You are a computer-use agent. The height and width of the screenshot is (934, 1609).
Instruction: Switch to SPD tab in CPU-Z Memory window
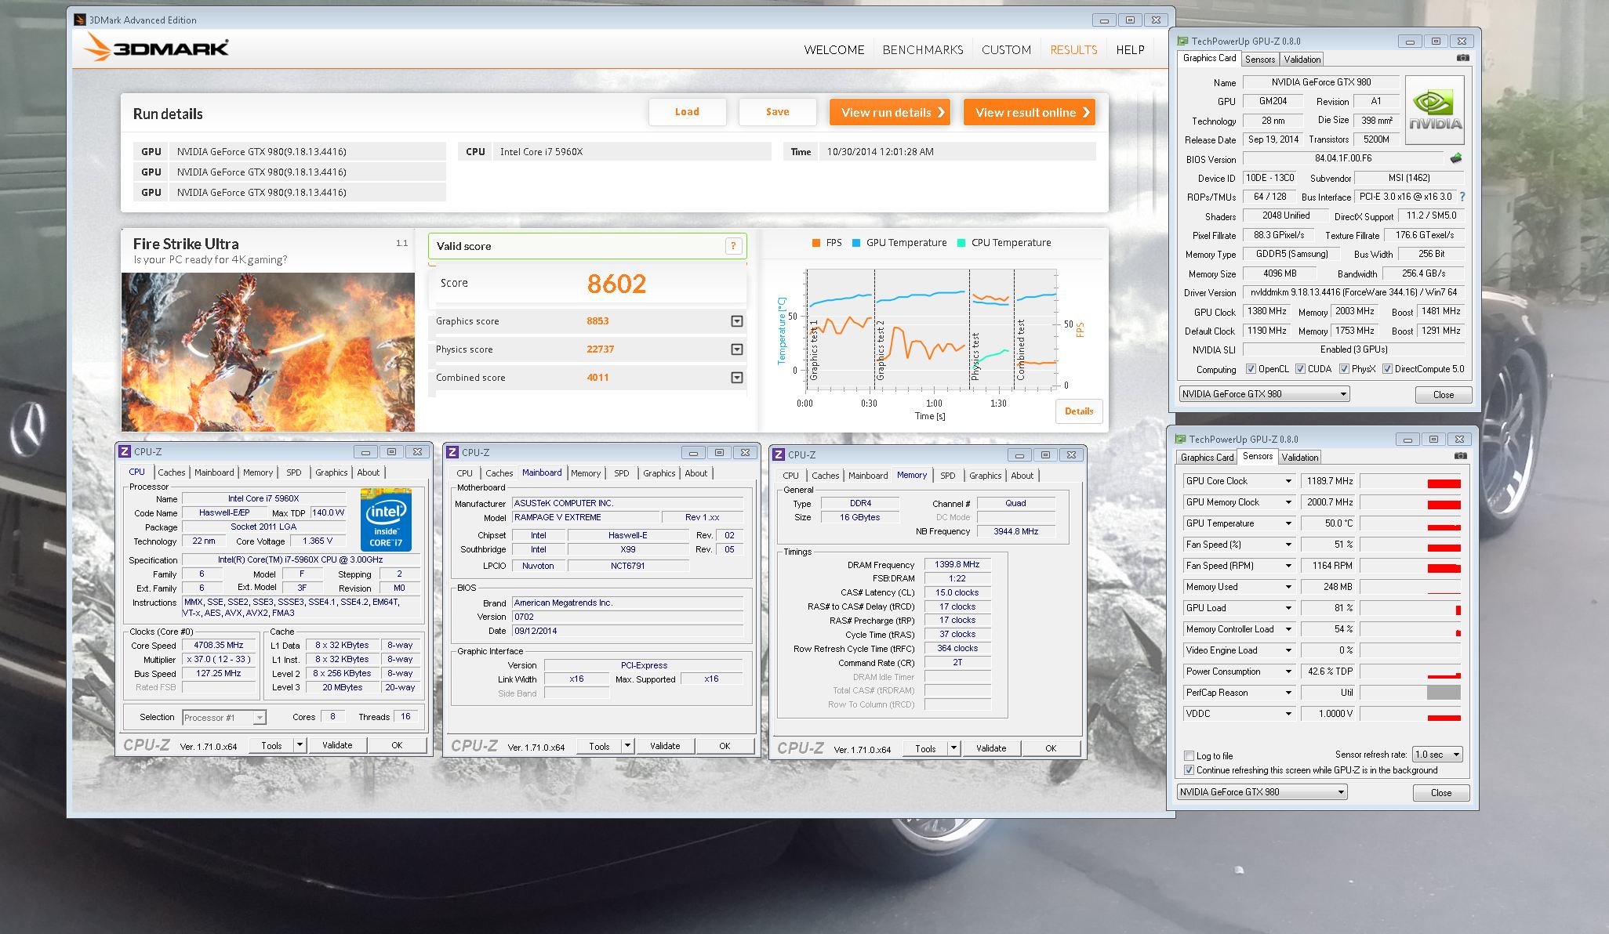[947, 476]
